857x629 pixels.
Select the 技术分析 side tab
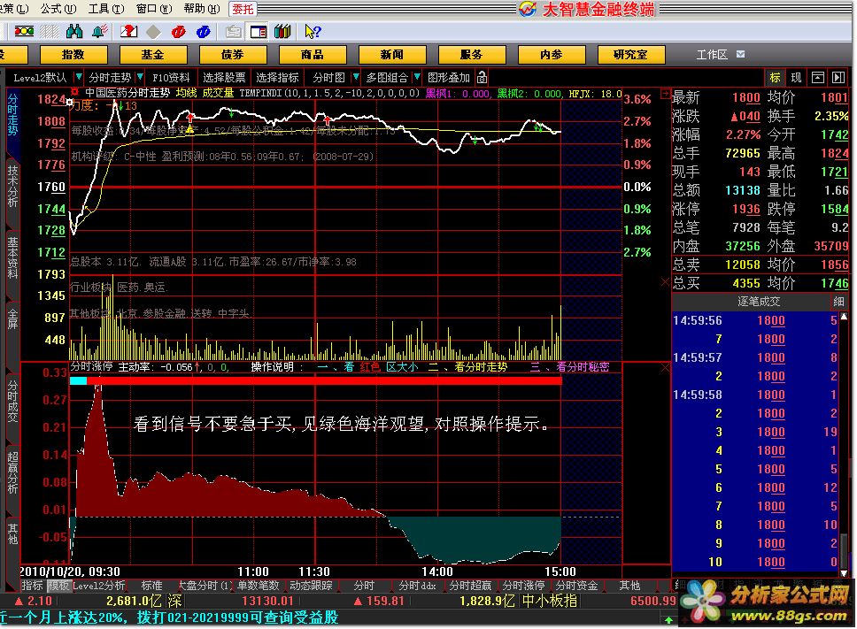[x=12, y=186]
